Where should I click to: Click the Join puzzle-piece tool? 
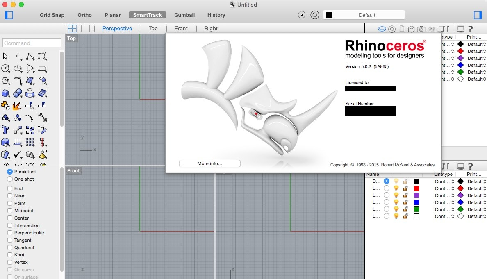click(x=5, y=106)
